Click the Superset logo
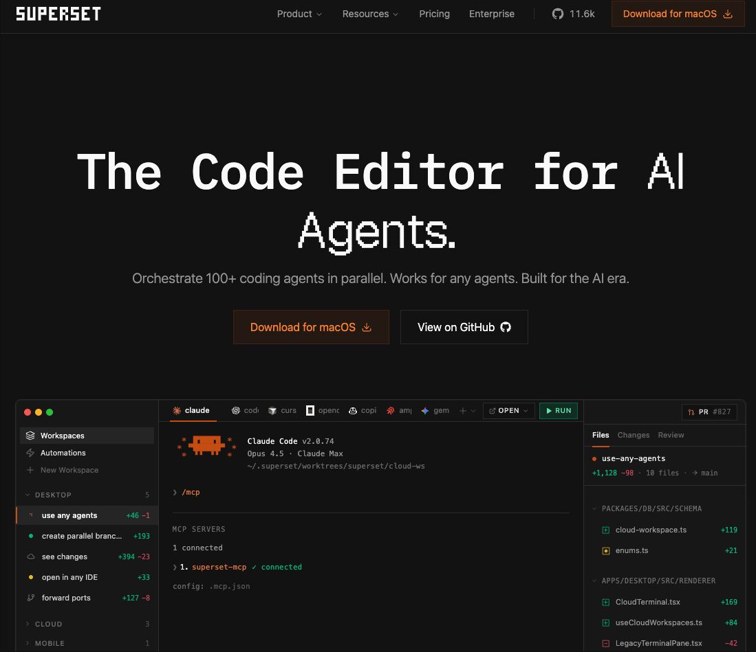The height and width of the screenshot is (652, 756). (58, 14)
